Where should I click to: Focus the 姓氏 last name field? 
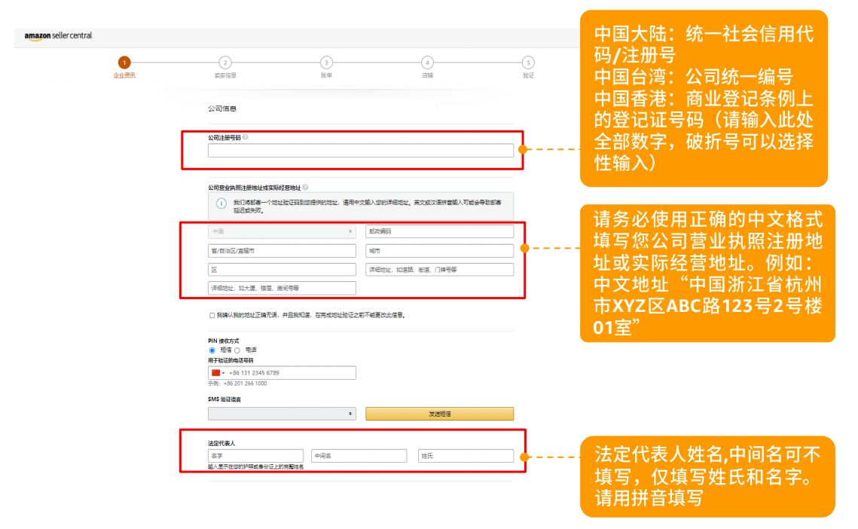pyautogui.click(x=466, y=456)
